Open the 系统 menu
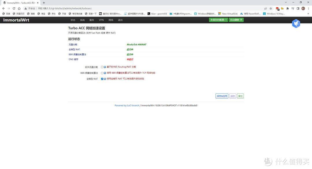Viewport: 312px width, 169px height. coord(82,20)
